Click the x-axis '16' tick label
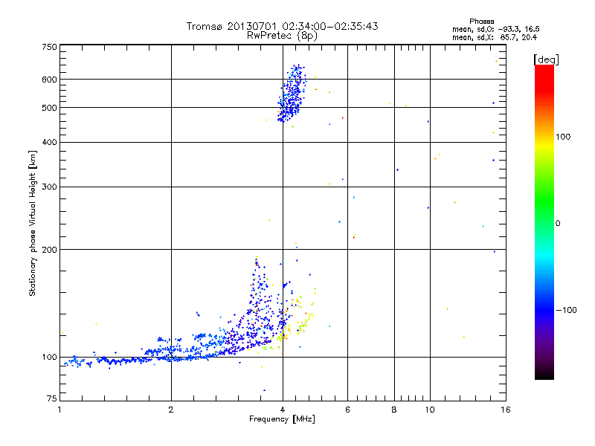 click(x=506, y=410)
